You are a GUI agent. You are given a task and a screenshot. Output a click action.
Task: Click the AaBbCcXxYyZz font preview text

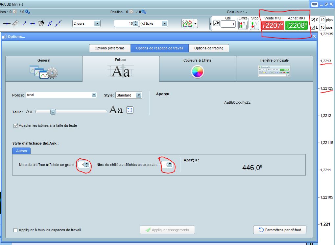click(x=237, y=102)
